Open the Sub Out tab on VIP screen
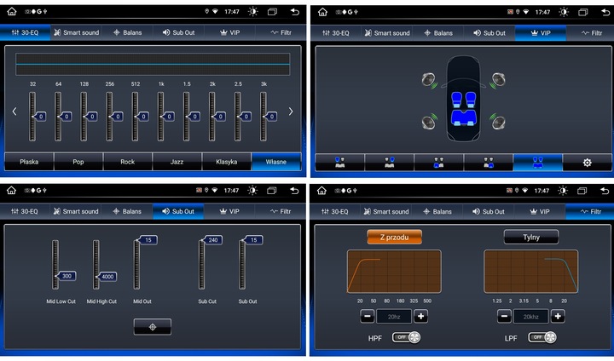614x361 pixels. click(489, 33)
